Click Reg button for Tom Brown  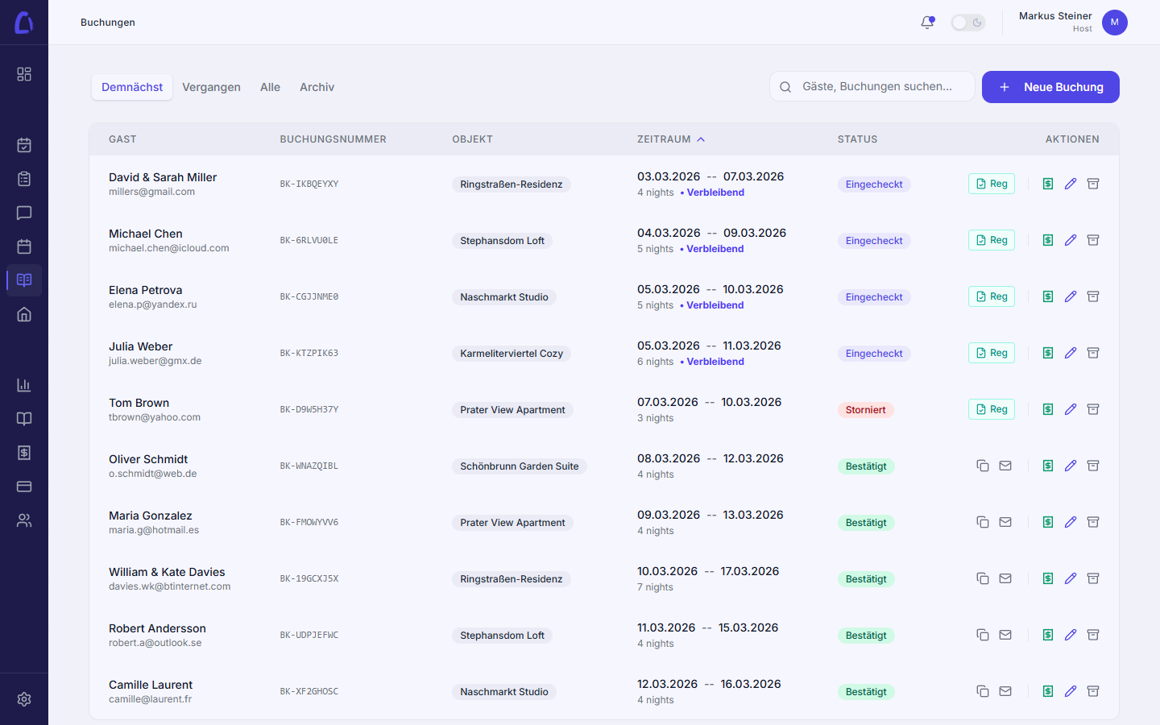991,409
